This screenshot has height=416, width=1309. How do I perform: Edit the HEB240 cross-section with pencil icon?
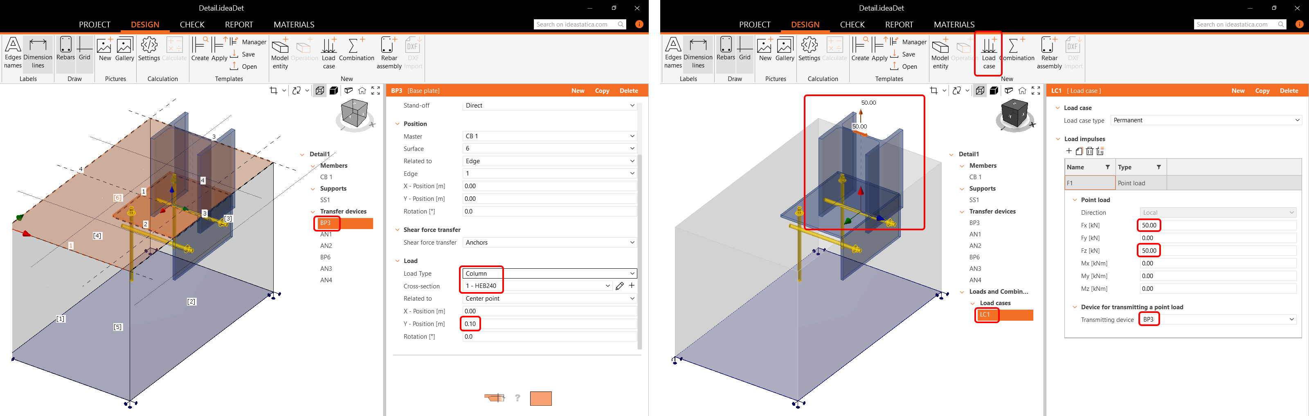tap(619, 286)
